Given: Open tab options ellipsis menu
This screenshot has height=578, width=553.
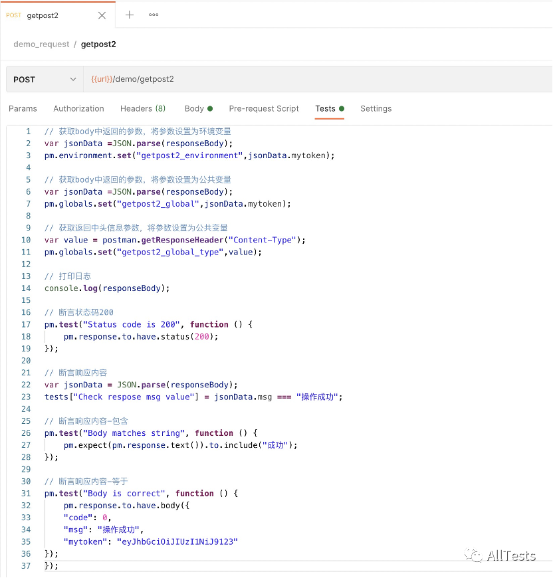Looking at the screenshot, I should point(154,15).
